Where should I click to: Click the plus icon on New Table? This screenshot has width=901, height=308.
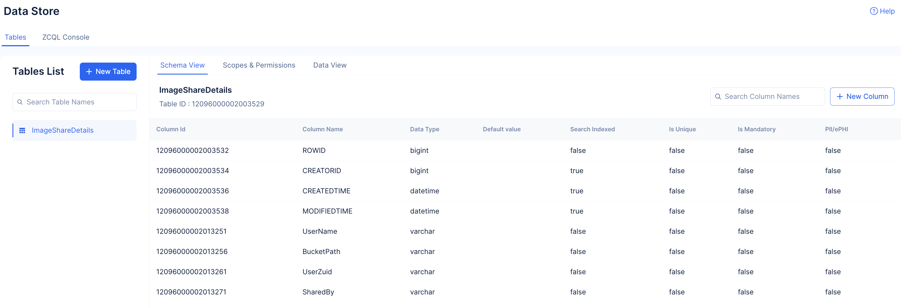coord(89,72)
